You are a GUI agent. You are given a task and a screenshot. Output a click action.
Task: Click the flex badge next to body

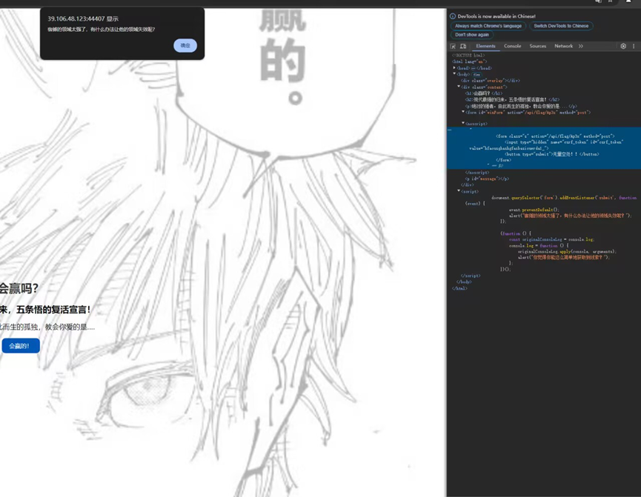[476, 74]
